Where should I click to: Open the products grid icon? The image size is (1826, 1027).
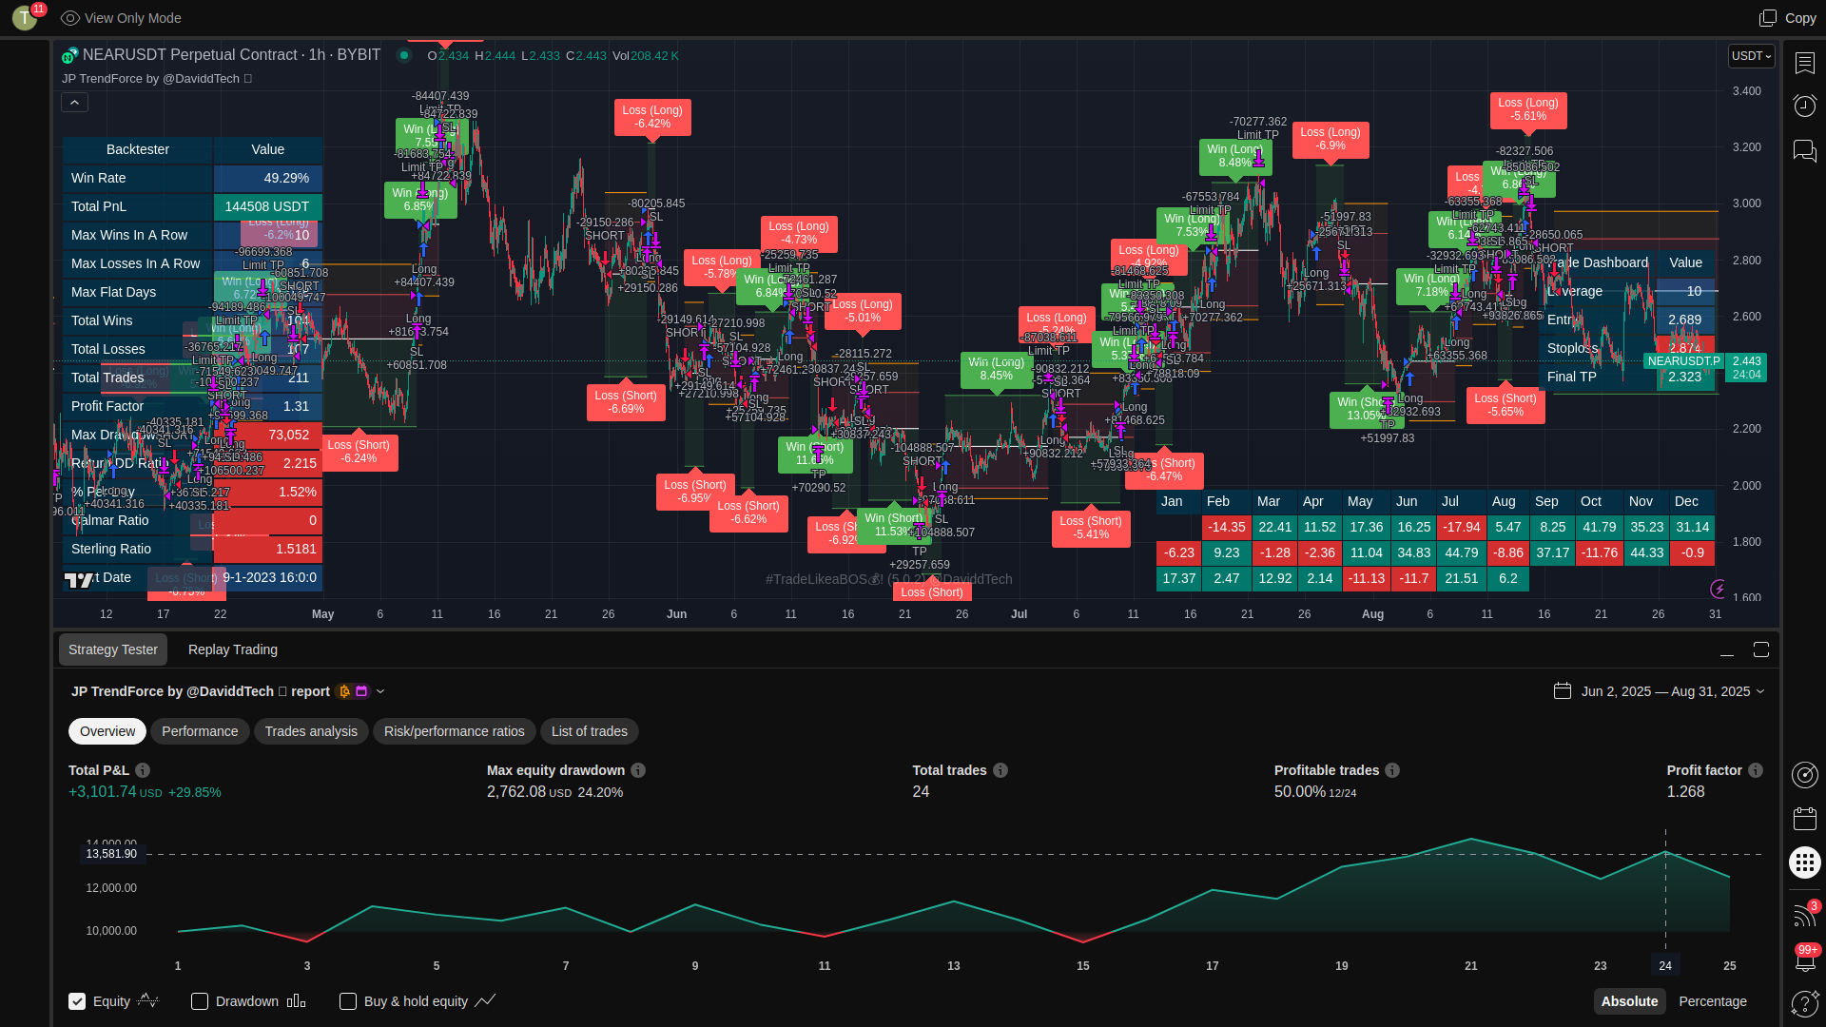(x=1804, y=862)
